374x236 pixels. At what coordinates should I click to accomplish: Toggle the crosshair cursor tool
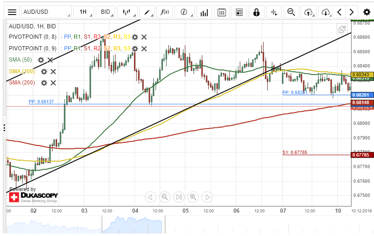click(x=274, y=12)
